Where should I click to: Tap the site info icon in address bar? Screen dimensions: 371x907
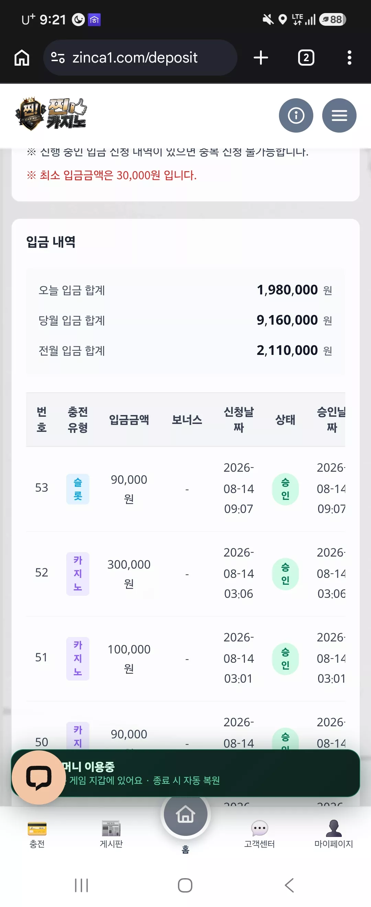coord(58,57)
